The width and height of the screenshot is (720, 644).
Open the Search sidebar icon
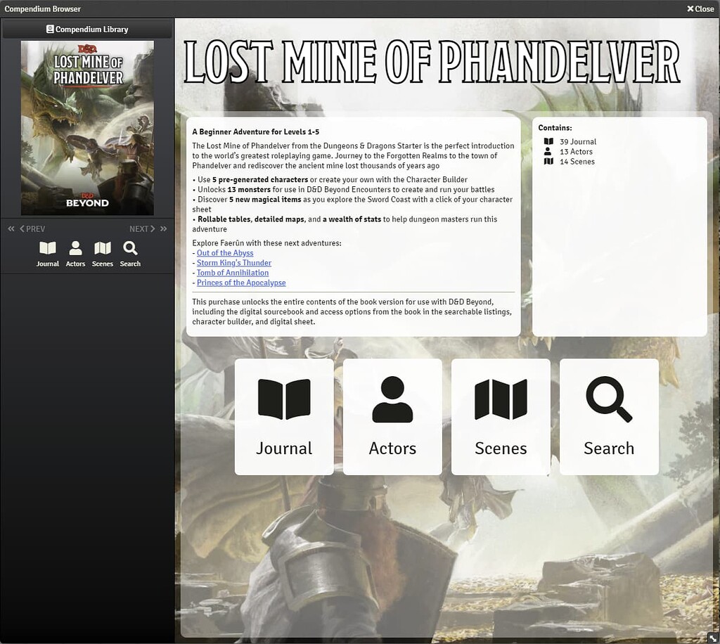(130, 252)
